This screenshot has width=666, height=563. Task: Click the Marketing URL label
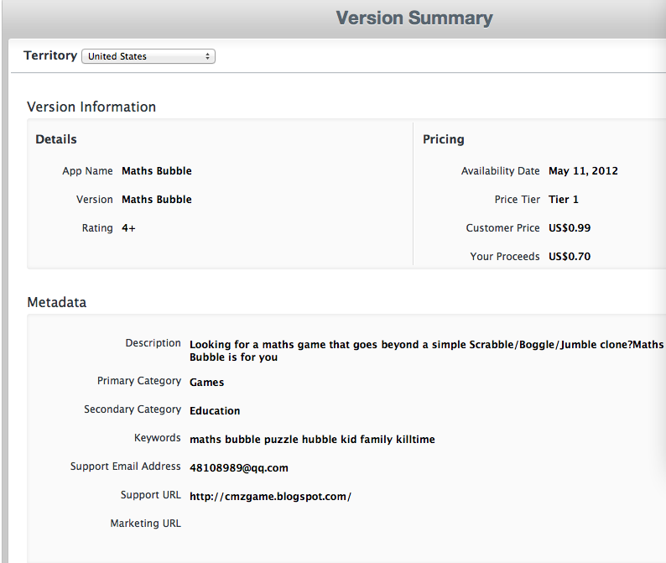(145, 523)
